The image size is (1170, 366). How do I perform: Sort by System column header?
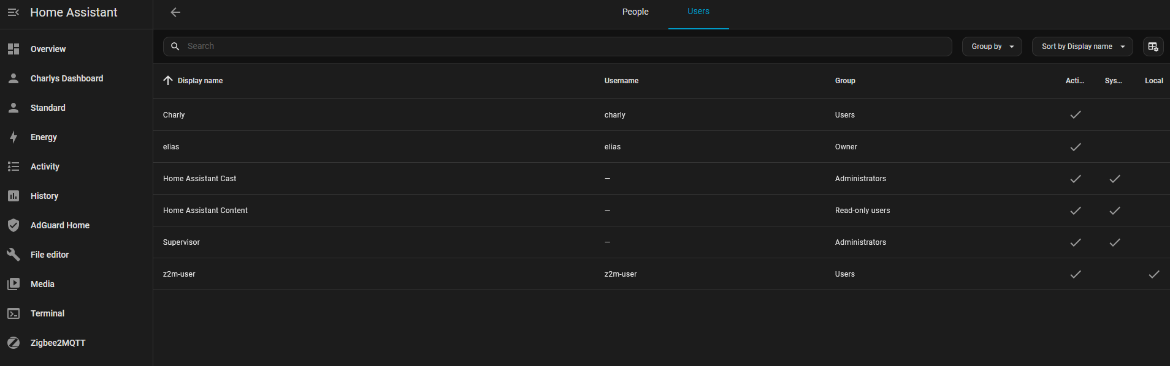pos(1114,81)
